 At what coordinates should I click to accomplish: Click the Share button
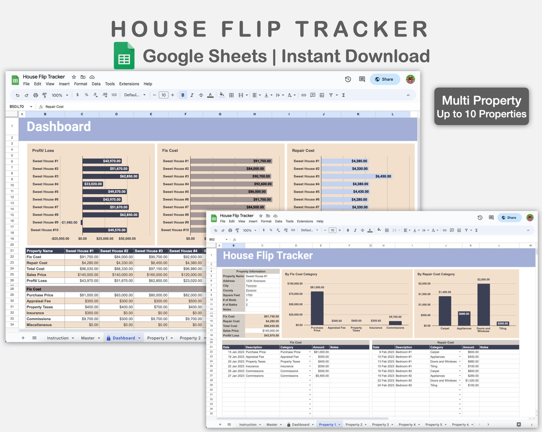point(385,79)
